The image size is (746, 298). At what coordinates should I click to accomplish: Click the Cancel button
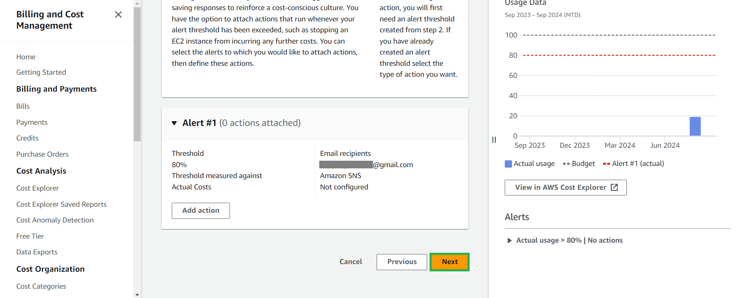351,262
